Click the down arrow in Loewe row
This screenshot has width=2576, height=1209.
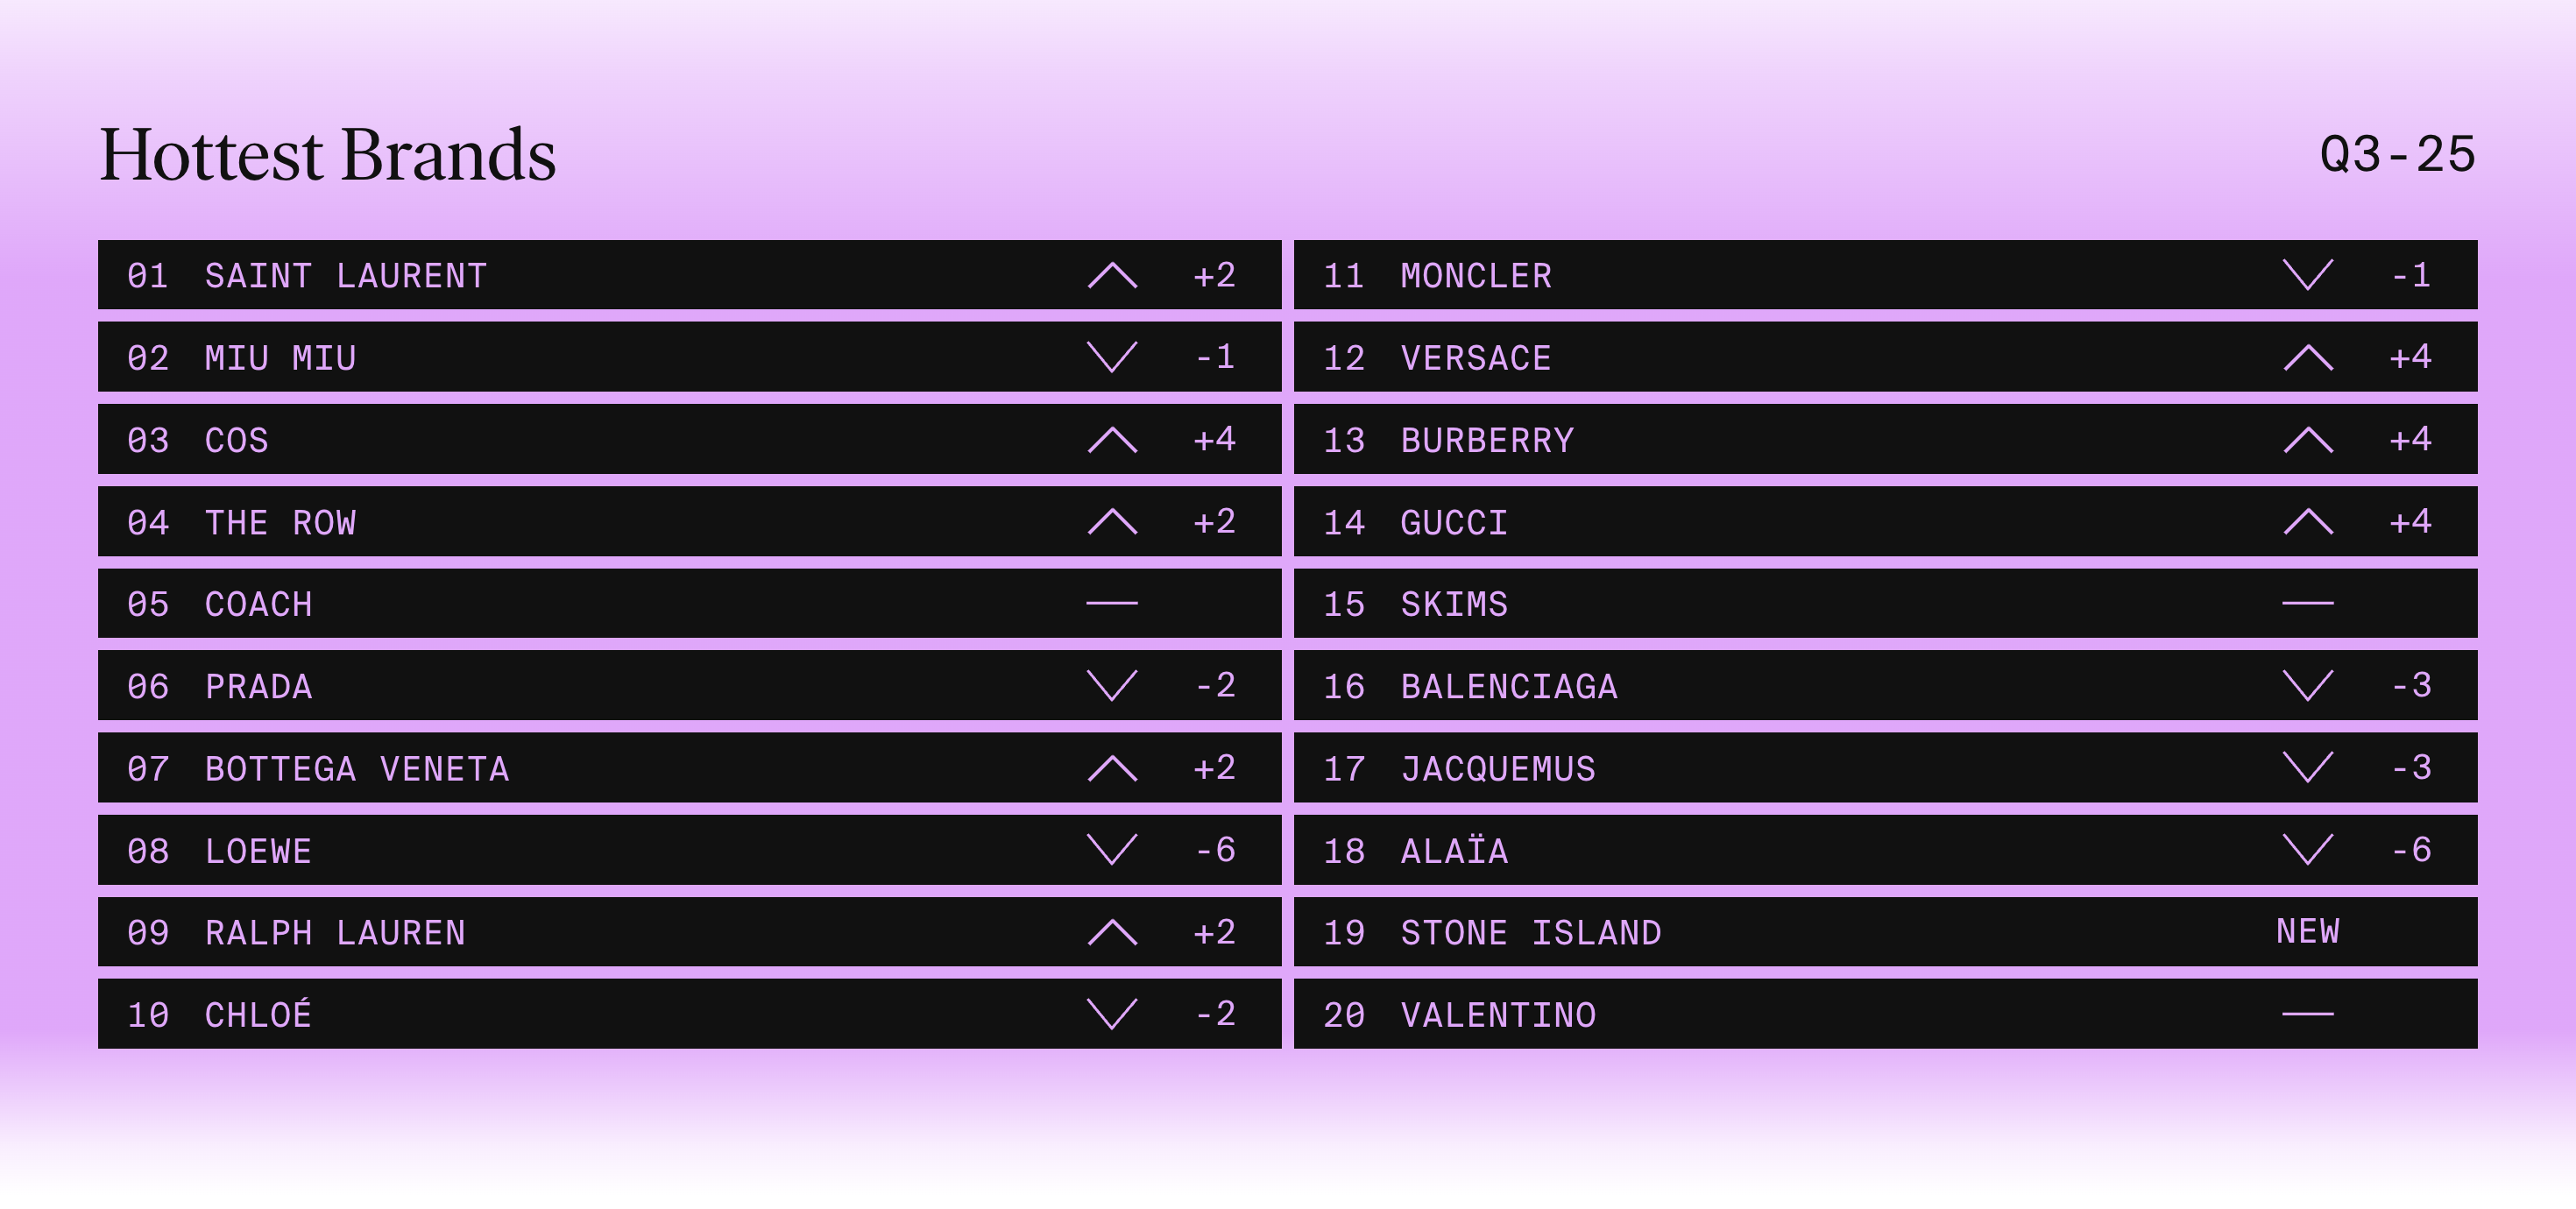pyautogui.click(x=1112, y=850)
